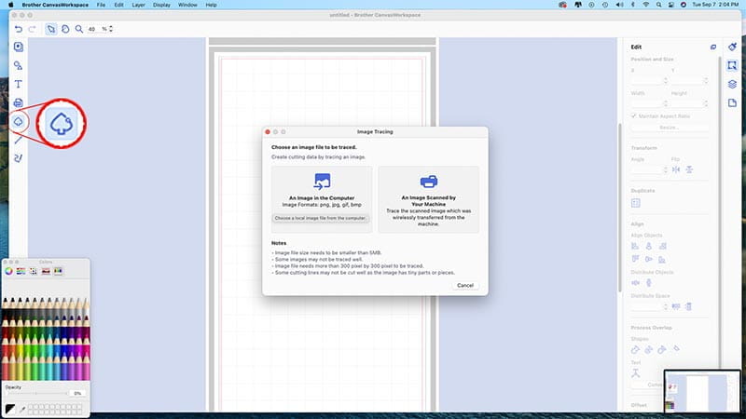Click first icon under Align Objects
The height and width of the screenshot is (419, 746).
pyautogui.click(x=635, y=246)
